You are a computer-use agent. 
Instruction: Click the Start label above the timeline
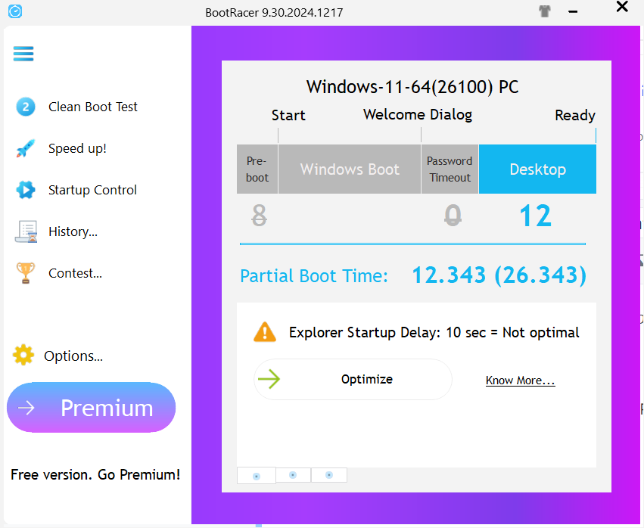point(288,116)
